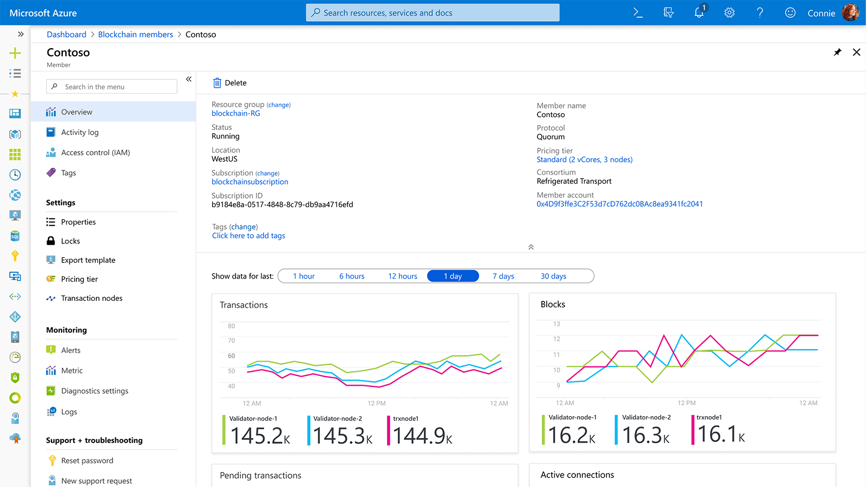The image size is (866, 487).
Task: Pin the Contoso blade to the dashboard
Action: (837, 52)
